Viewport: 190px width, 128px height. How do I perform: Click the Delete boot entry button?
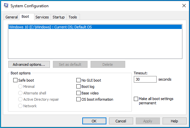(x=108, y=64)
